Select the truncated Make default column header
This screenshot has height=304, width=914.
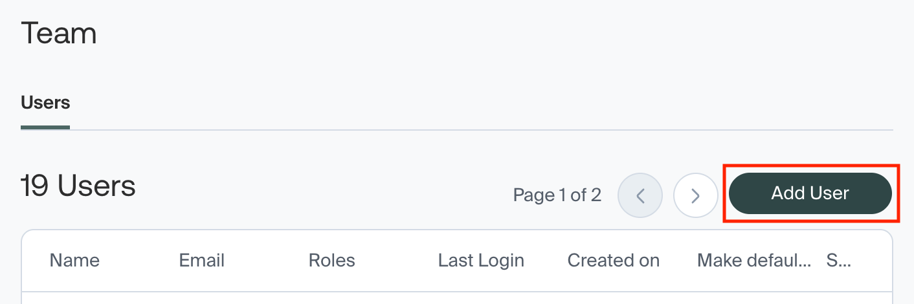[754, 261]
